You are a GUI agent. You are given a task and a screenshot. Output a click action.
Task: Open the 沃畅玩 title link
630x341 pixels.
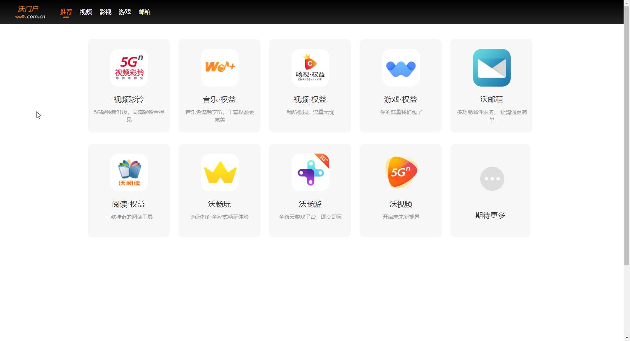(219, 204)
